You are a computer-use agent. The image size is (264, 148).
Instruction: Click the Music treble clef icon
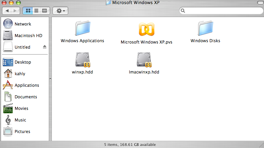point(8,120)
